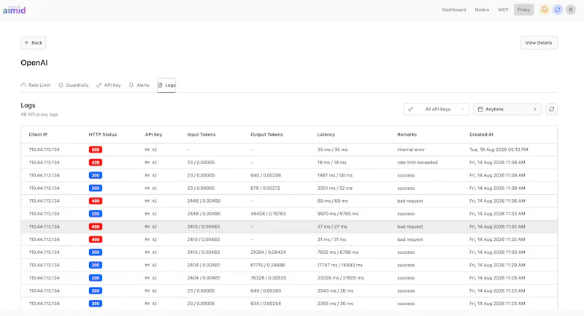584x316 pixels.
Task: Click latency '9970 ms / 8765 ms'
Action: pyautogui.click(x=338, y=214)
